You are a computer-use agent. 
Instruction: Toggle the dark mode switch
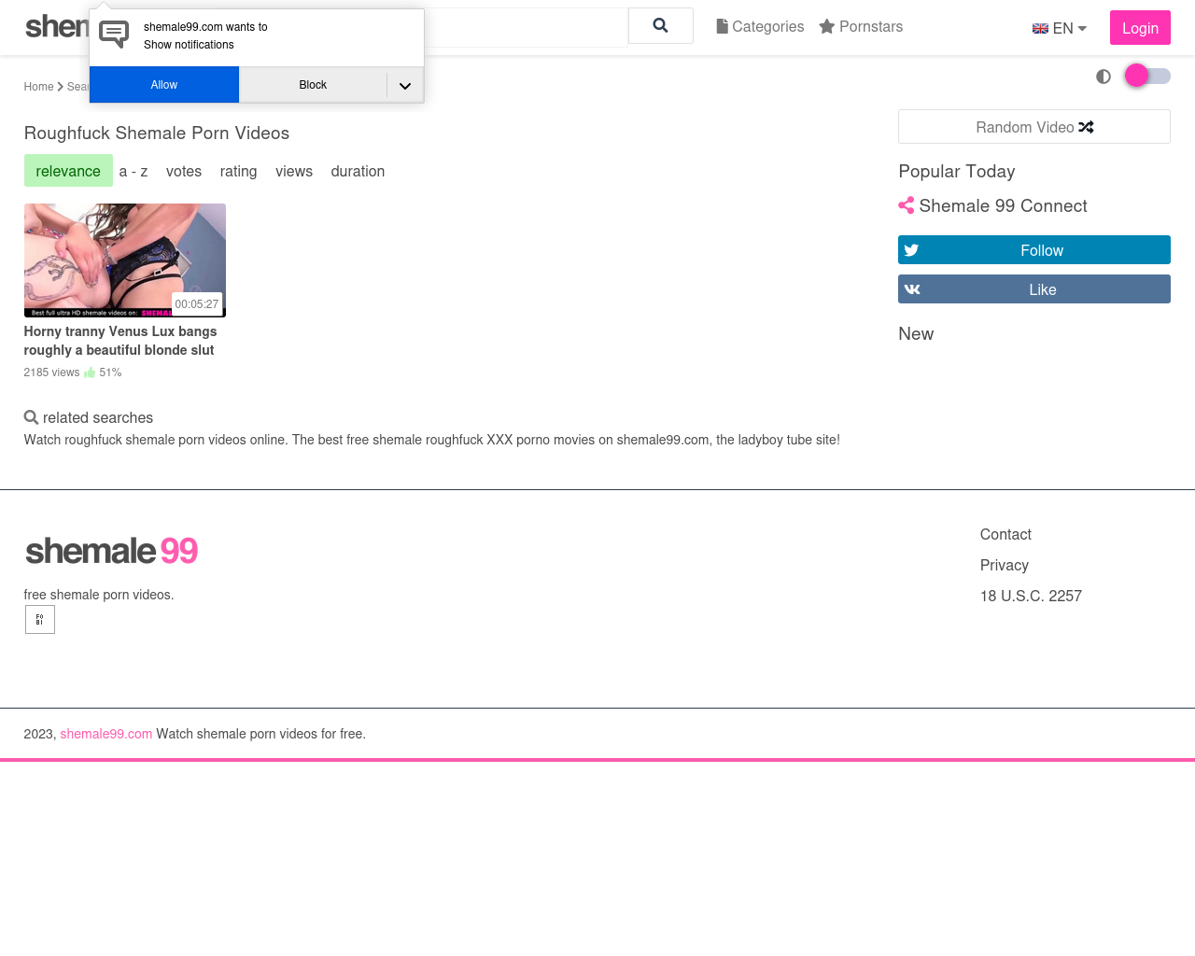pos(1147,76)
